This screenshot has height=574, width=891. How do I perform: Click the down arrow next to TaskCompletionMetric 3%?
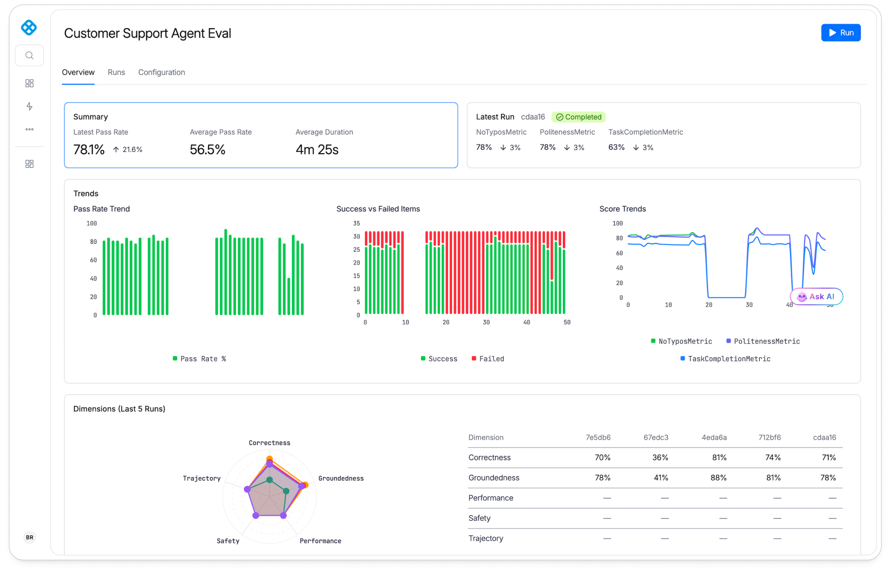click(x=636, y=148)
